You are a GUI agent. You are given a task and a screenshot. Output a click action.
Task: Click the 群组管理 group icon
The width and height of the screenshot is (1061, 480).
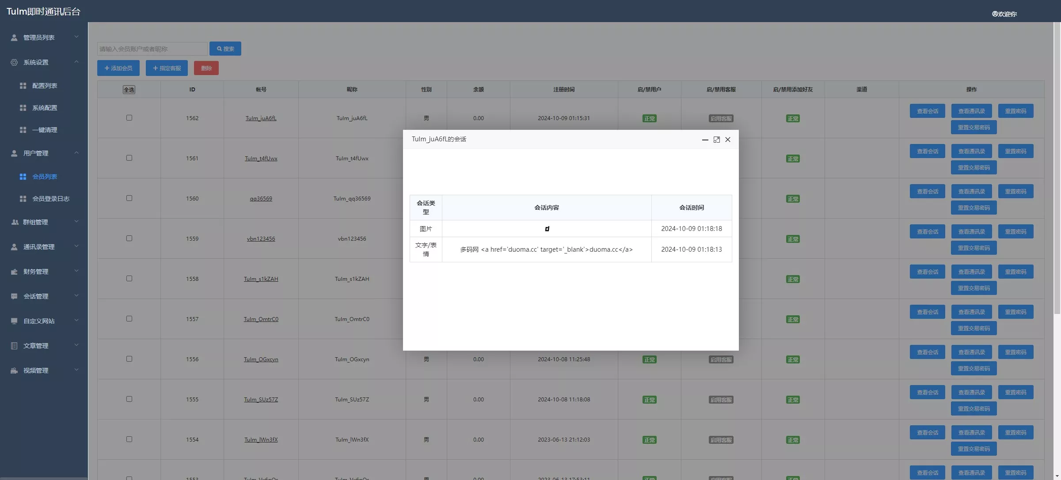pyautogui.click(x=15, y=222)
